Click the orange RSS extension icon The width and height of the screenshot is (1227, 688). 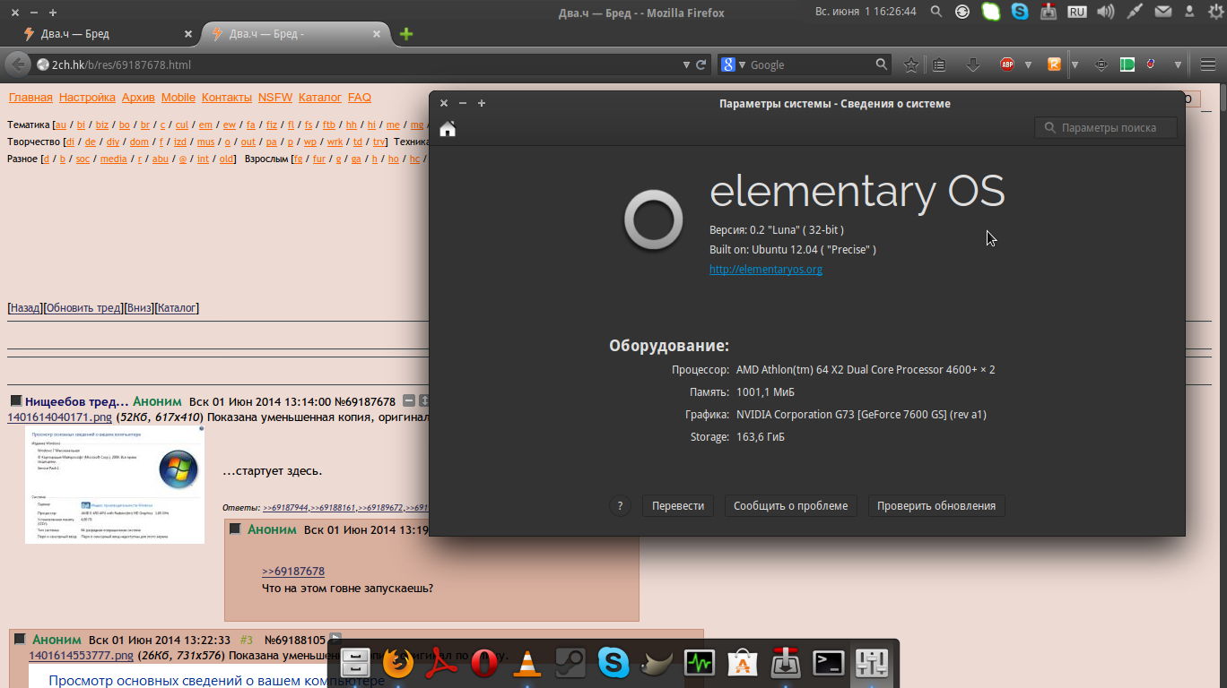[1054, 64]
